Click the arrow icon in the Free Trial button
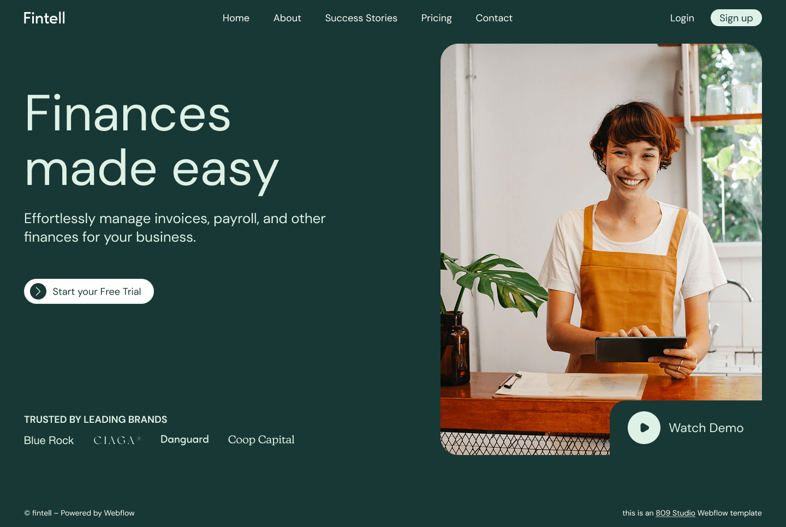Screen dimensions: 786x527 pos(38,291)
